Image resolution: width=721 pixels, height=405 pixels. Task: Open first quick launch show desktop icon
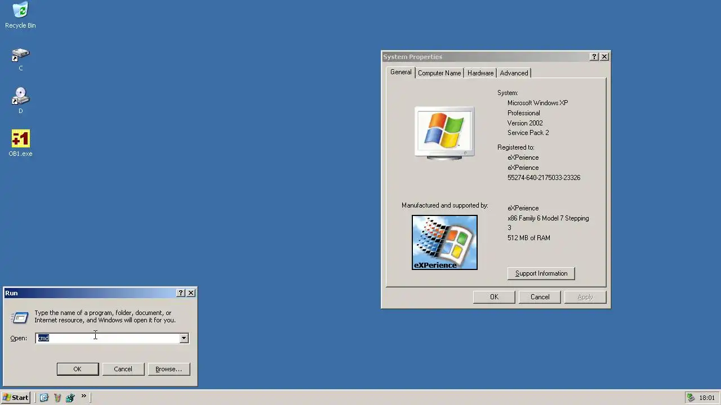coord(44,398)
